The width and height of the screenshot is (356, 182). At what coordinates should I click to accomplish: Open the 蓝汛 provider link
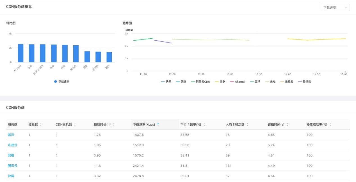click(x=11, y=135)
